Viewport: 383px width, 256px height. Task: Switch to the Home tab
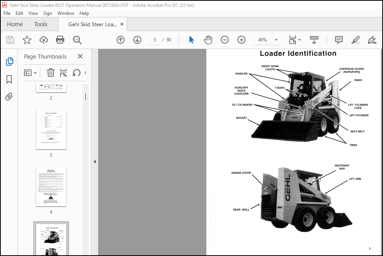[x=15, y=24]
